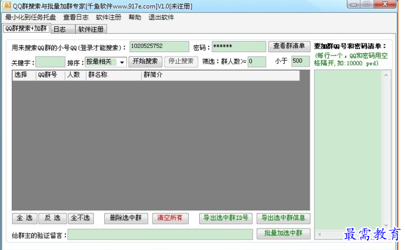Click the 导出选中群信息 button

(284, 218)
